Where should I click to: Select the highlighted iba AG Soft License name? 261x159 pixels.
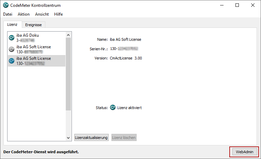tap(34, 58)
